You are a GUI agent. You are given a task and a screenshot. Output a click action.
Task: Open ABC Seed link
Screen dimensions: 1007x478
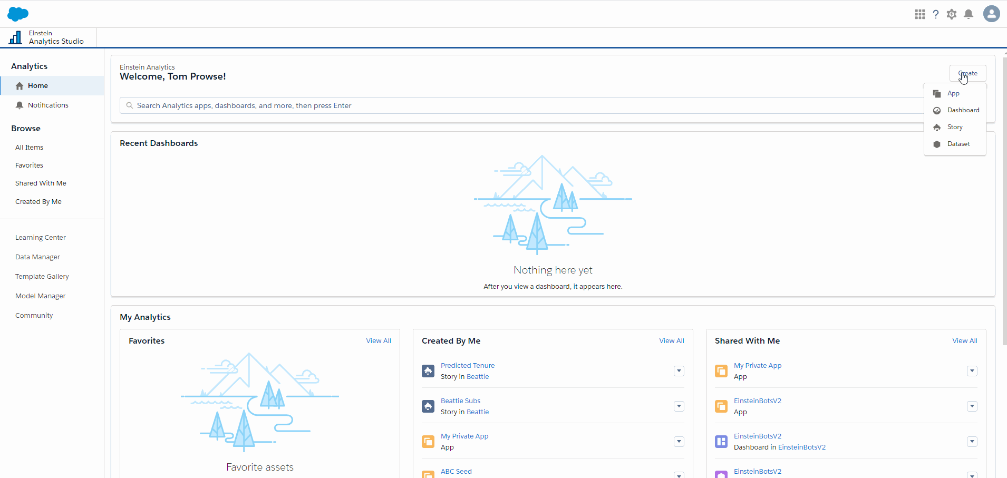tap(457, 472)
